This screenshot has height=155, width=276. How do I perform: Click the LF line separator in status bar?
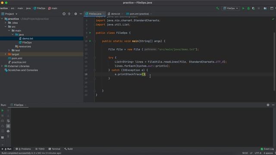click(251, 153)
